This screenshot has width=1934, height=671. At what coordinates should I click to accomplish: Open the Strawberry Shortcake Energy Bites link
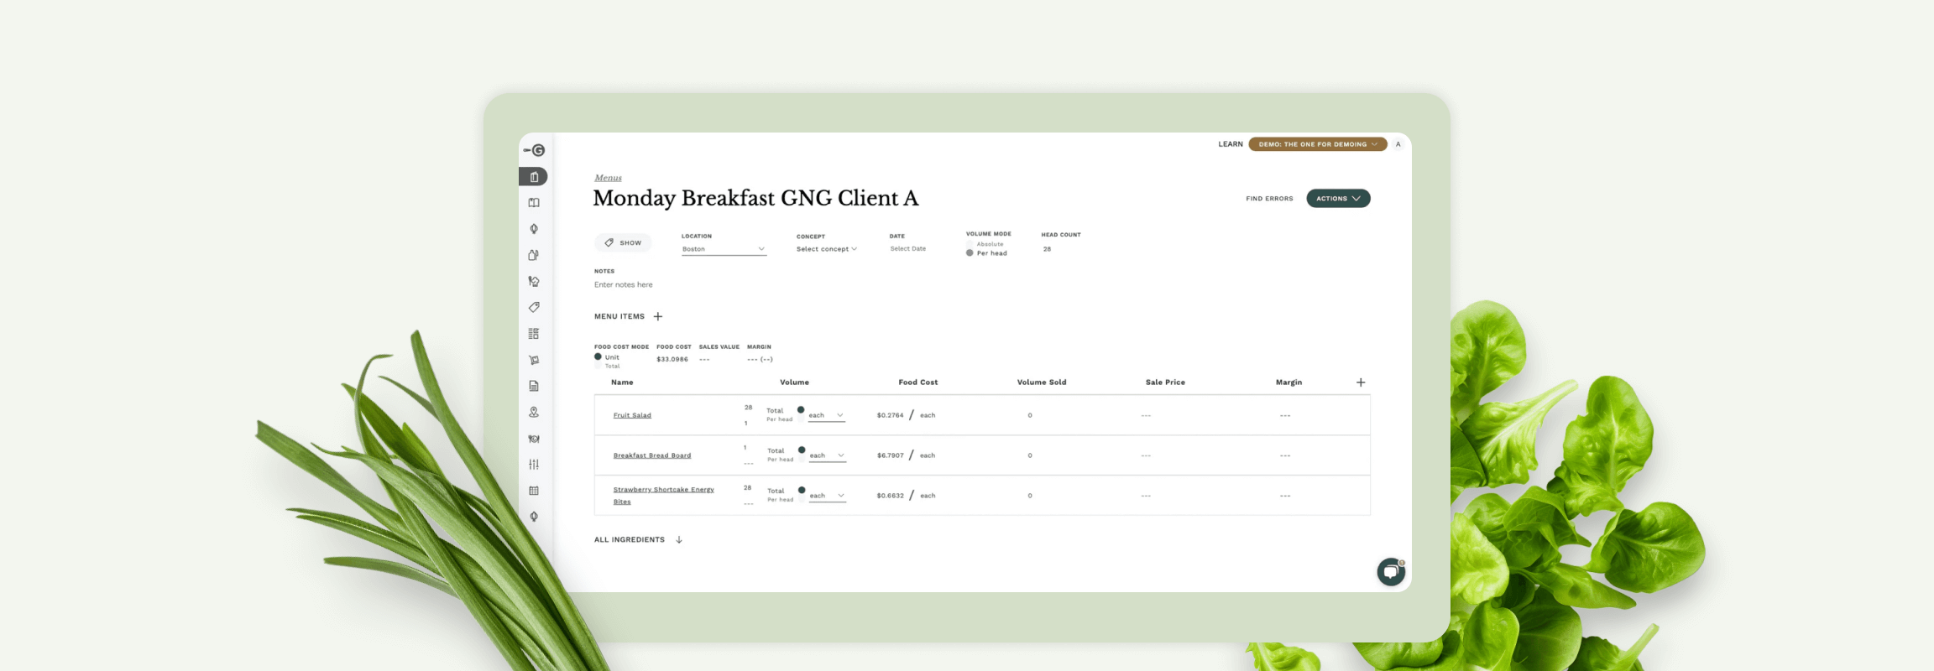pyautogui.click(x=663, y=496)
